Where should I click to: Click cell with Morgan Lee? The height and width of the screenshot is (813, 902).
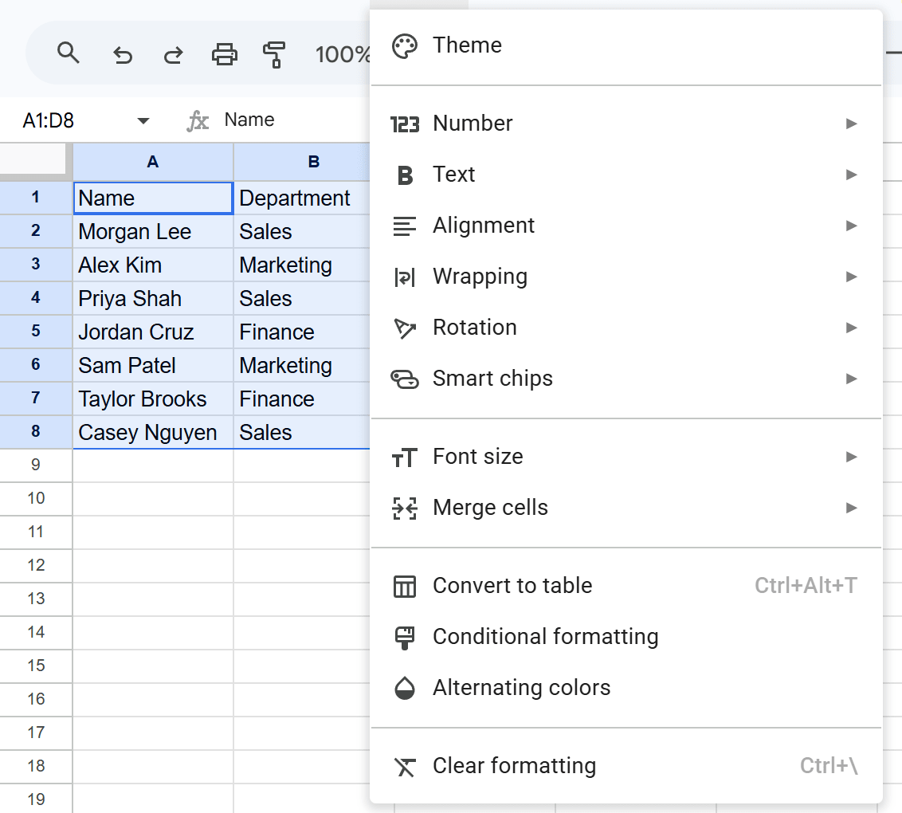coord(153,232)
